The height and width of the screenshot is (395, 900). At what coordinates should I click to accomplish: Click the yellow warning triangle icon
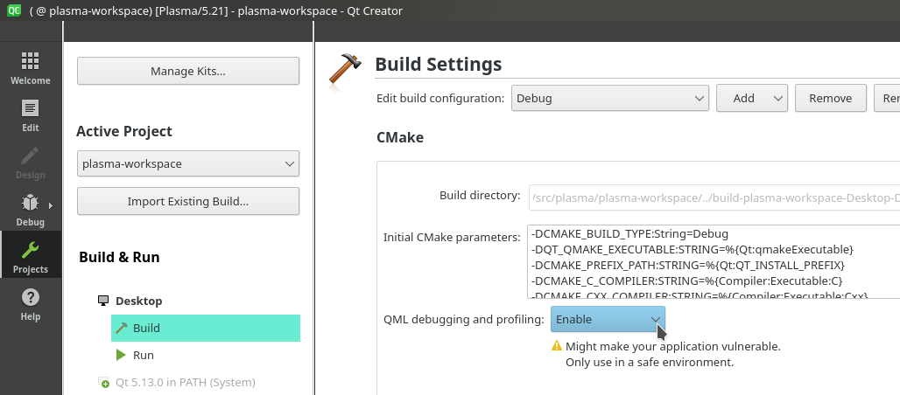(x=556, y=346)
